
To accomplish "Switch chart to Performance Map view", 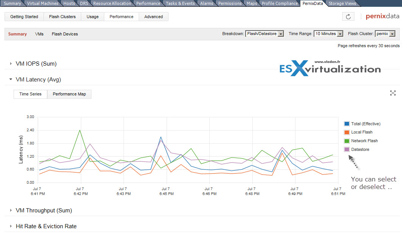I will (x=69, y=94).
